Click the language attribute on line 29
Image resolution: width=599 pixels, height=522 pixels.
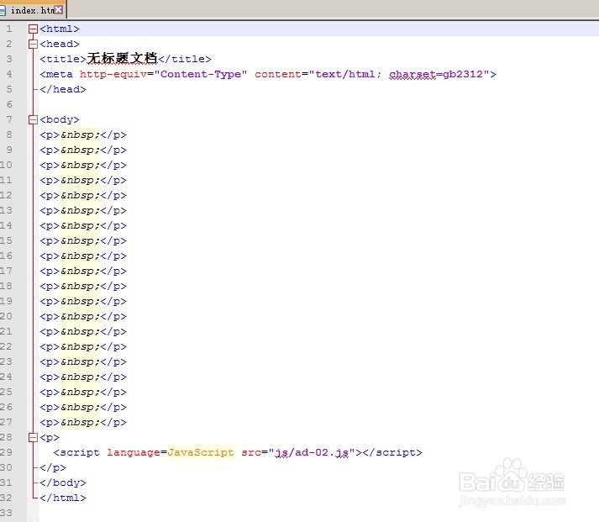point(134,452)
